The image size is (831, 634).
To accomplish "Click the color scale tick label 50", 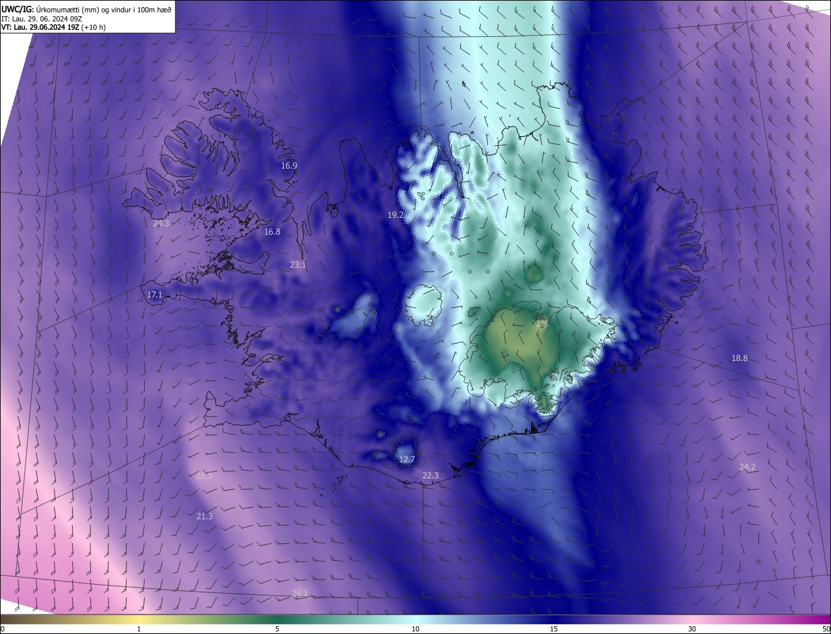I will pyautogui.click(x=826, y=629).
